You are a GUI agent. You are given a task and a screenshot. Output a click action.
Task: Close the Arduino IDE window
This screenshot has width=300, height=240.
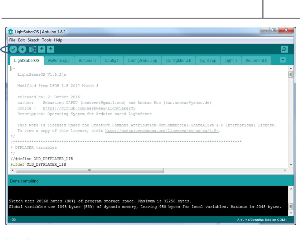(286, 30)
